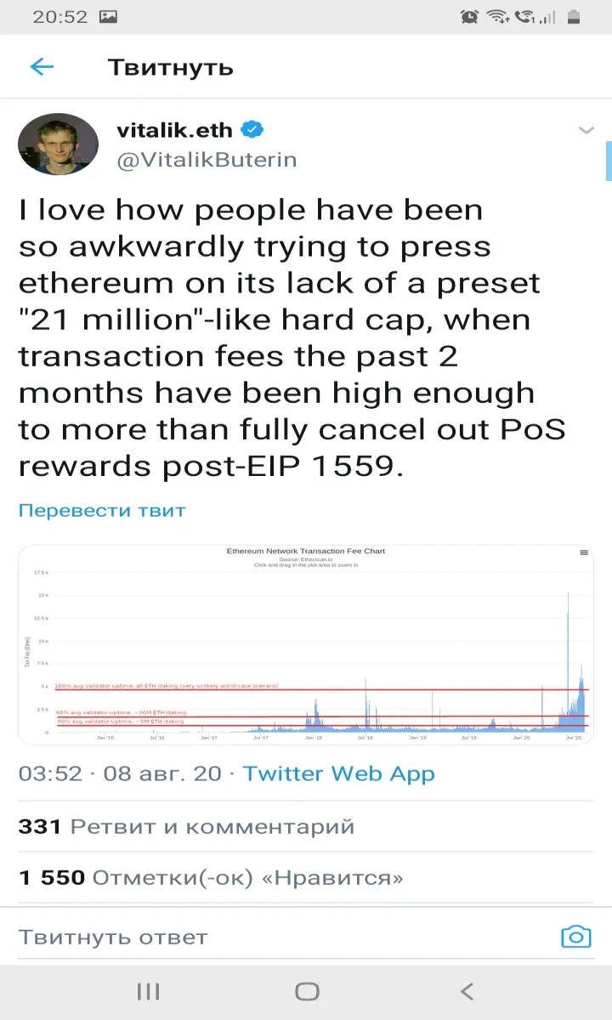View 331 Ретвит и комментарий list

click(x=186, y=826)
